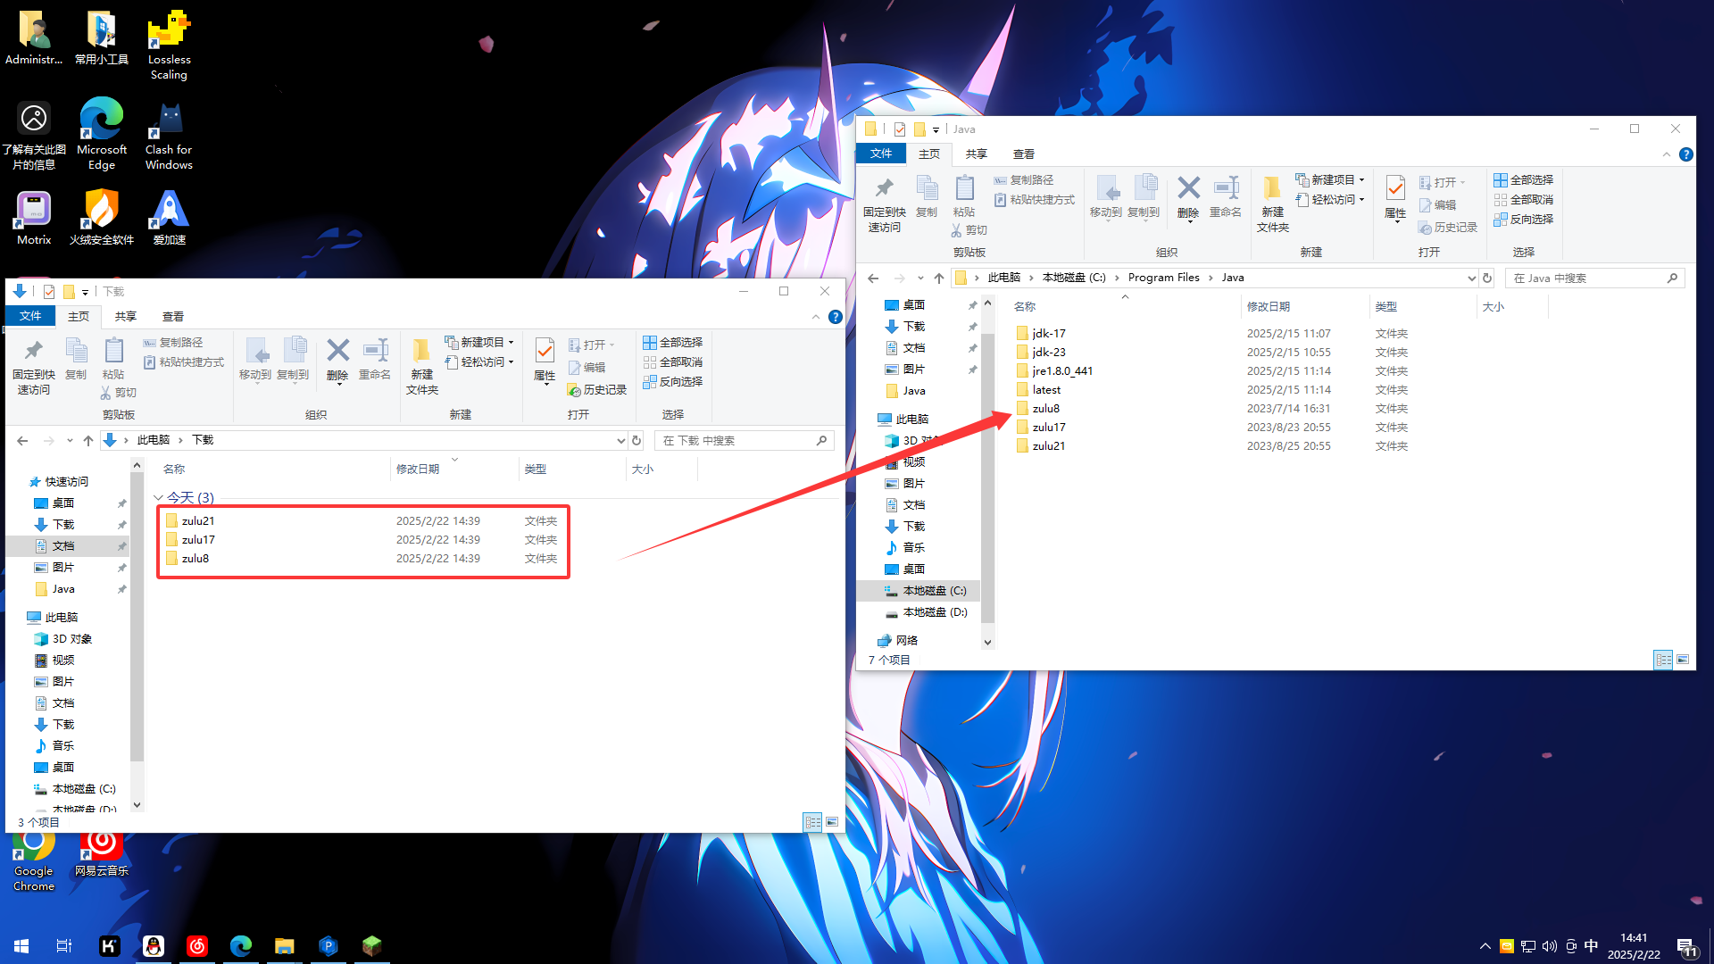Click the up-arrow navigation icon in the 下载 window
The width and height of the screenshot is (1714, 964).
(x=87, y=440)
